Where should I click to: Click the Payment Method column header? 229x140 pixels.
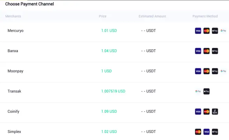[205, 16]
